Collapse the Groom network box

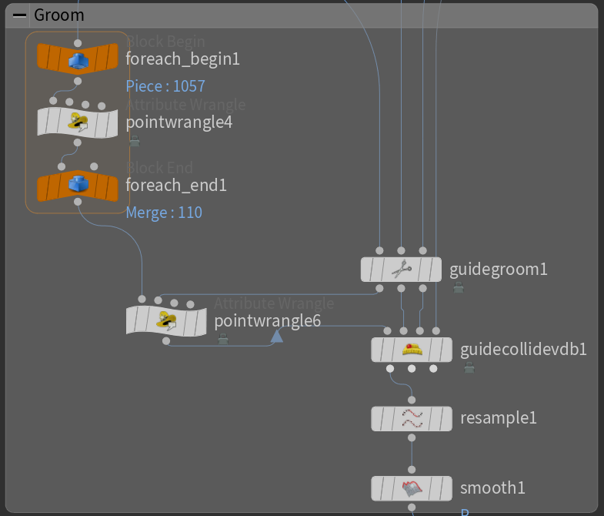[20, 15]
